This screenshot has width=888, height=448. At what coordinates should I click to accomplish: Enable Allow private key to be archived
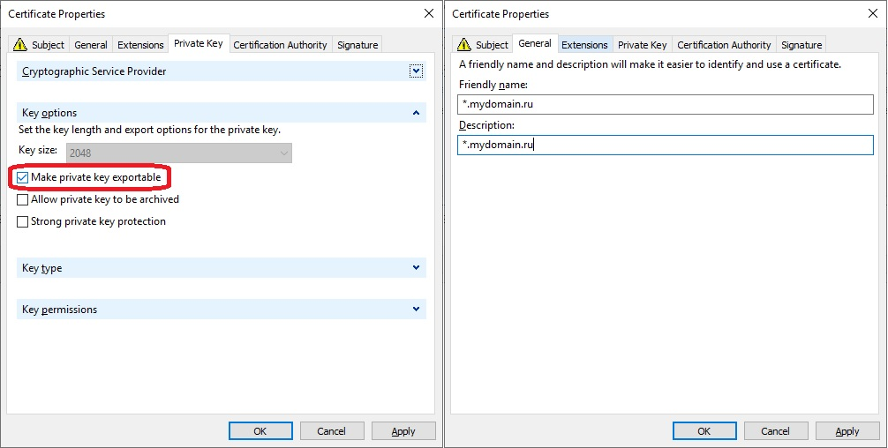pyautogui.click(x=23, y=200)
